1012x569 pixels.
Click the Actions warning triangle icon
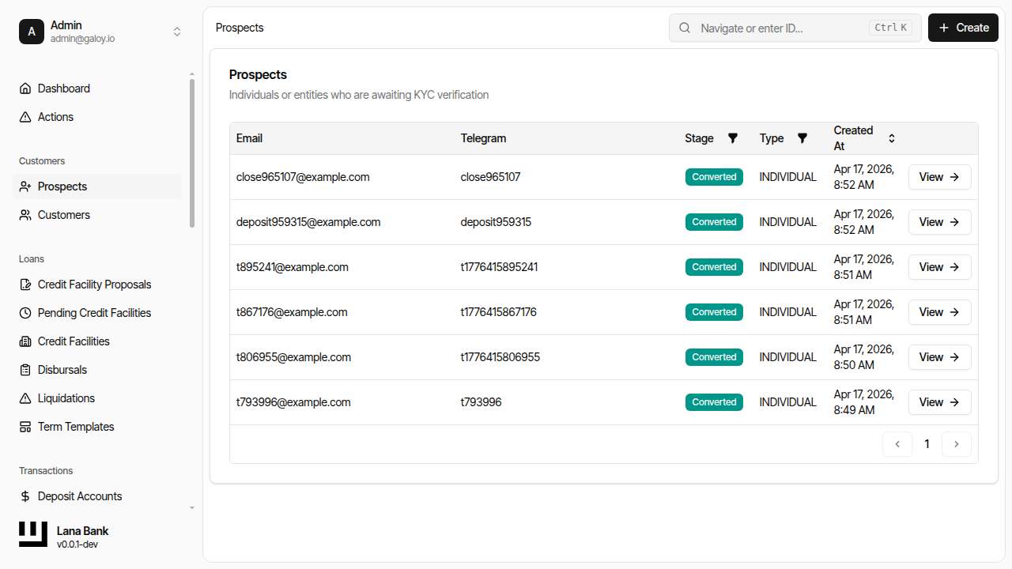[x=25, y=117]
